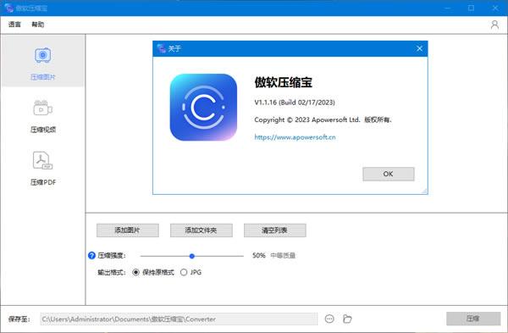Click the 添加文件夹 button

coord(202,230)
